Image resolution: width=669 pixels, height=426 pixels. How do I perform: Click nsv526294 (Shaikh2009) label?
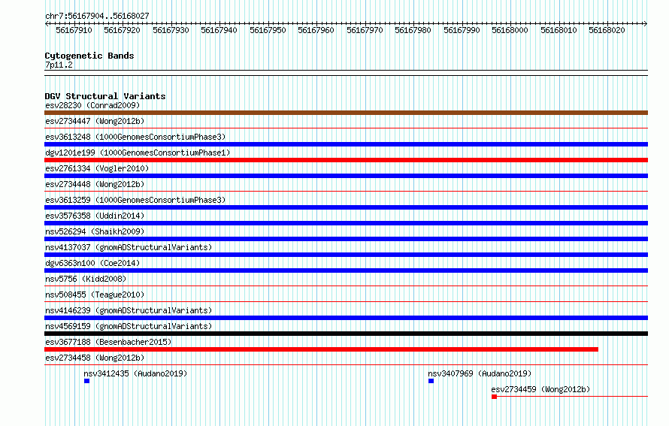pyautogui.click(x=95, y=231)
